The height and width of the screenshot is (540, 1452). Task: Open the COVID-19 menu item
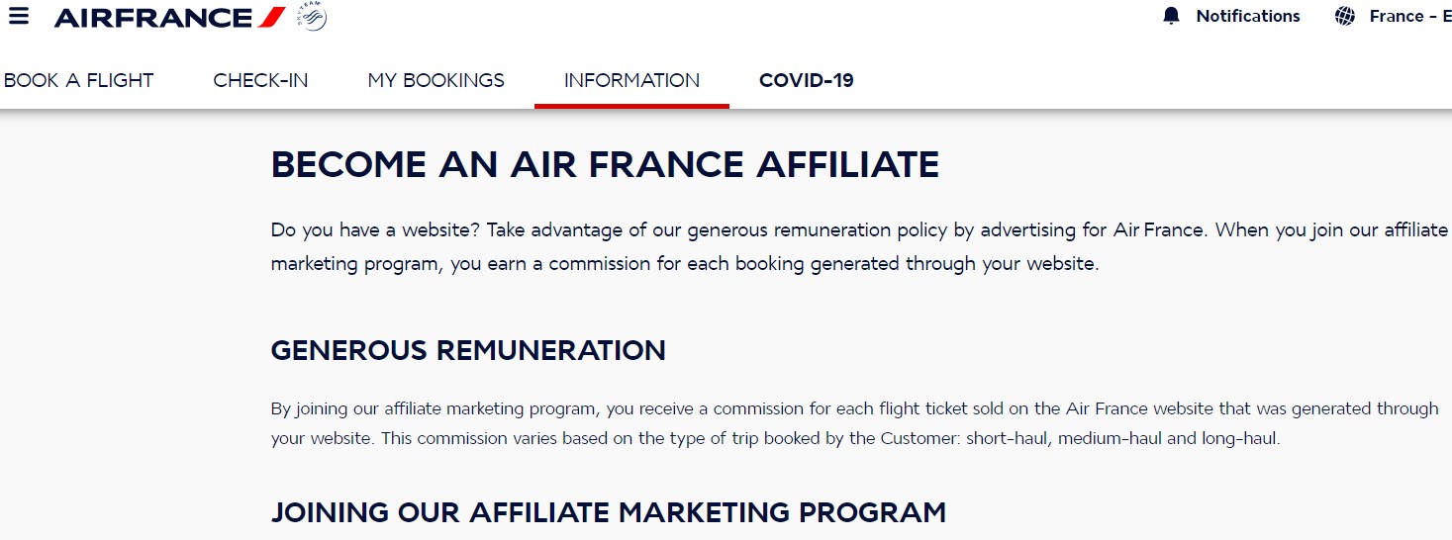[806, 80]
